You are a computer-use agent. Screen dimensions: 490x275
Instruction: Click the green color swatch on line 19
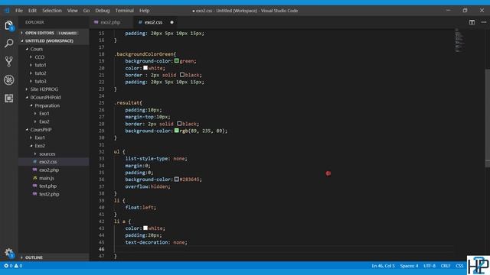(x=177, y=61)
